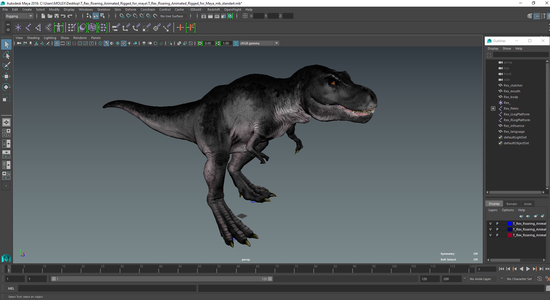Activate the Lasso select tool

click(x=6, y=55)
